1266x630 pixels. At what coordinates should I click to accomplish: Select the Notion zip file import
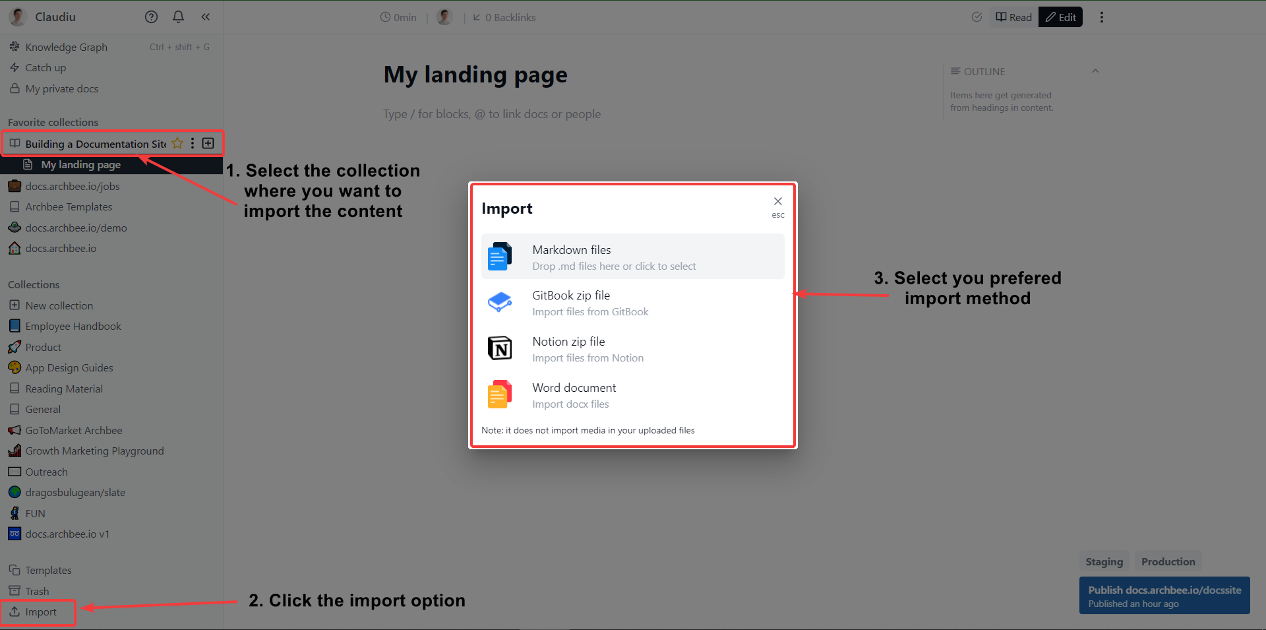632,348
